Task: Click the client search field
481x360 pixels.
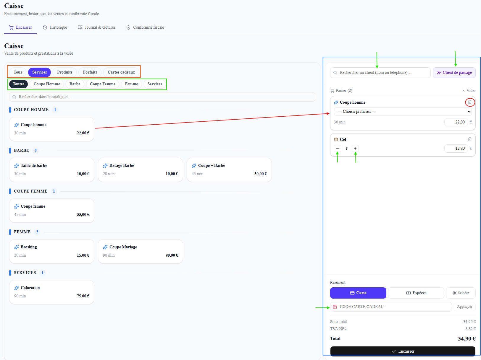Action: pos(380,73)
